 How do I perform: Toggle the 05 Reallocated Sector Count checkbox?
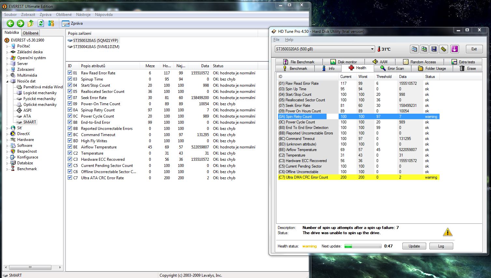70,92
